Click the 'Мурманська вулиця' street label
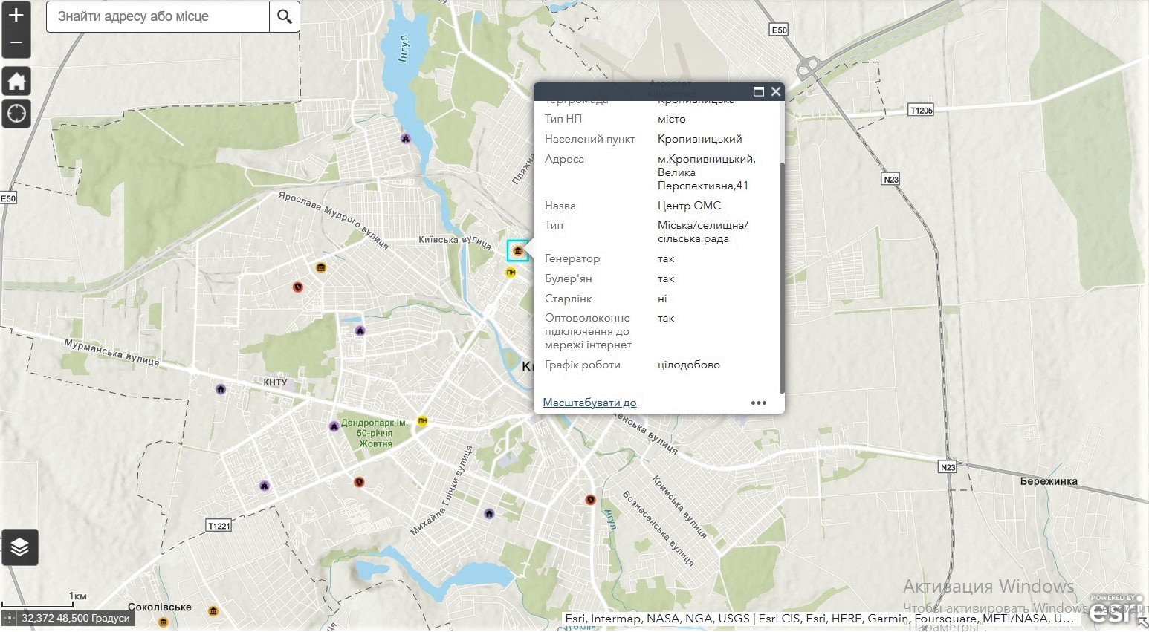This screenshot has width=1149, height=632. tap(111, 353)
